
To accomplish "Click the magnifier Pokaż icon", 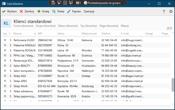I will pos(54,11).
